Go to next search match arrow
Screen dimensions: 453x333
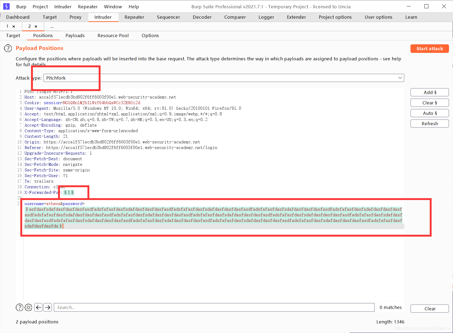(48, 308)
